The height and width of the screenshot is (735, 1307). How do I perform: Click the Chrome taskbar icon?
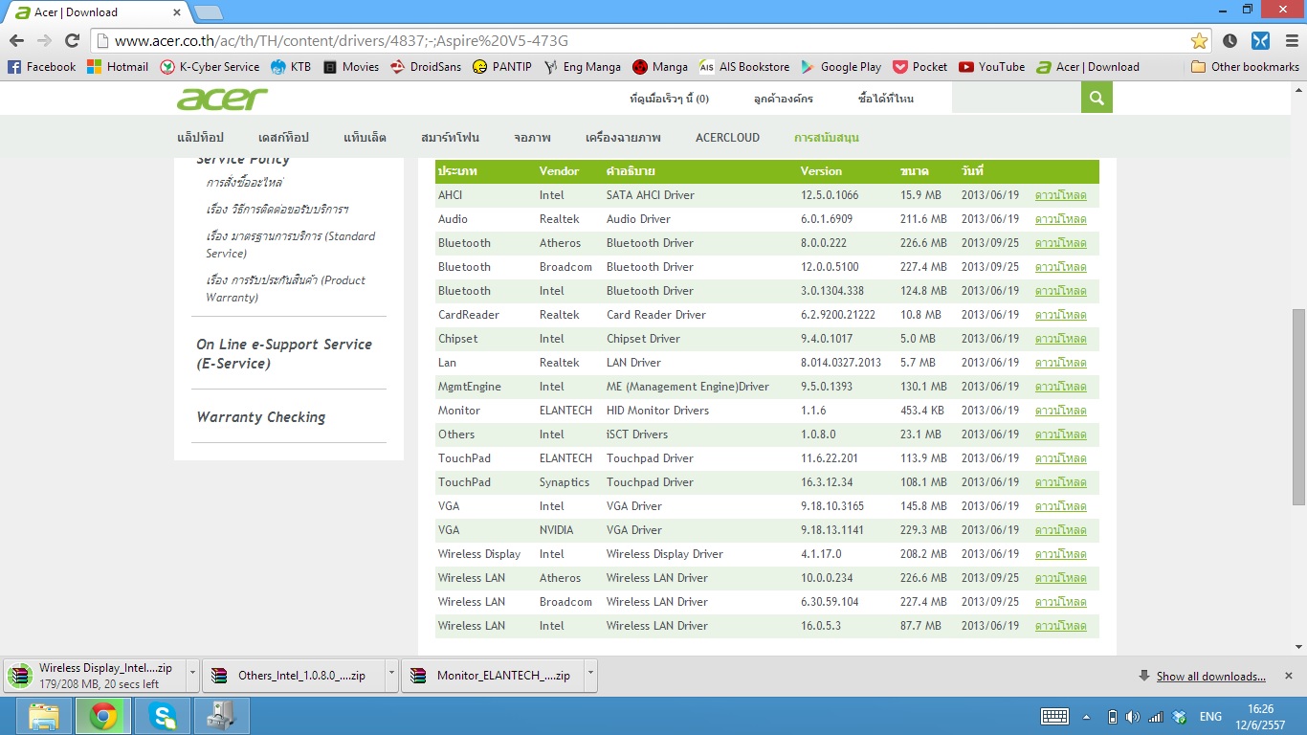[x=103, y=716]
